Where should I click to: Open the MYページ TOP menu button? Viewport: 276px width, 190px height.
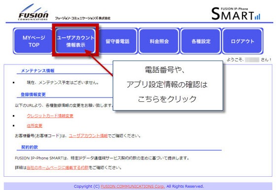pyautogui.click(x=34, y=41)
